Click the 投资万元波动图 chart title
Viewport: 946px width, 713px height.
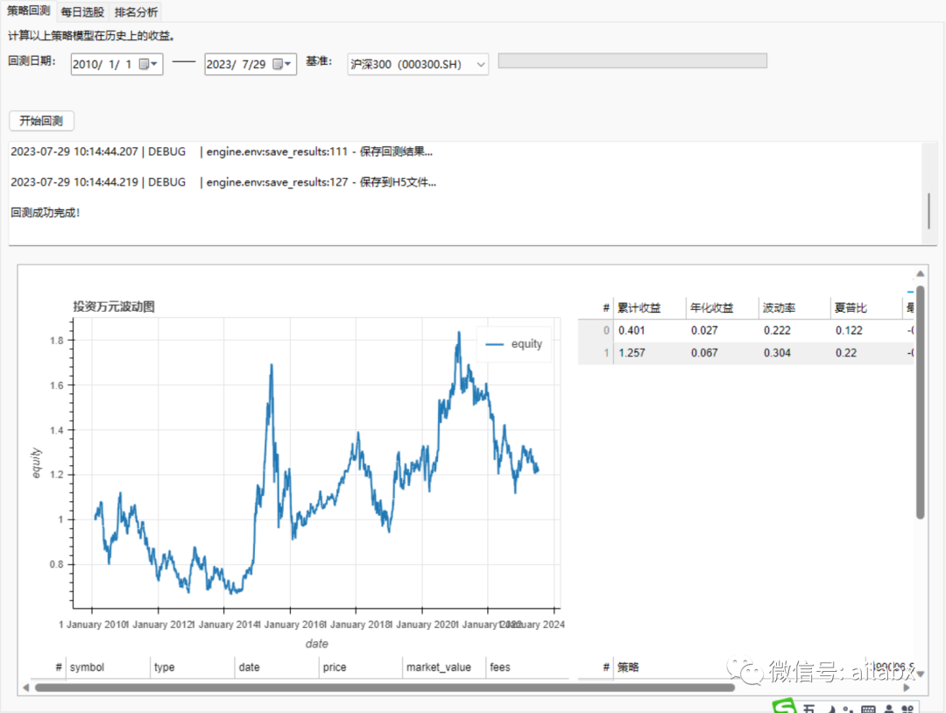point(114,307)
